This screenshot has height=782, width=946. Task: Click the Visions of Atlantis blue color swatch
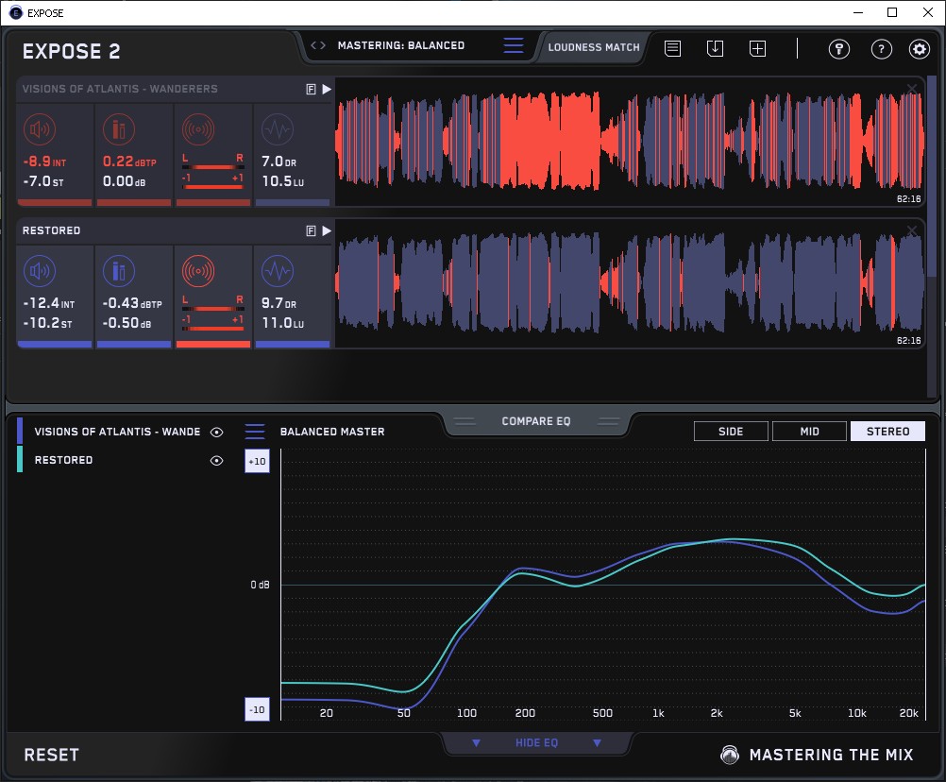point(20,431)
